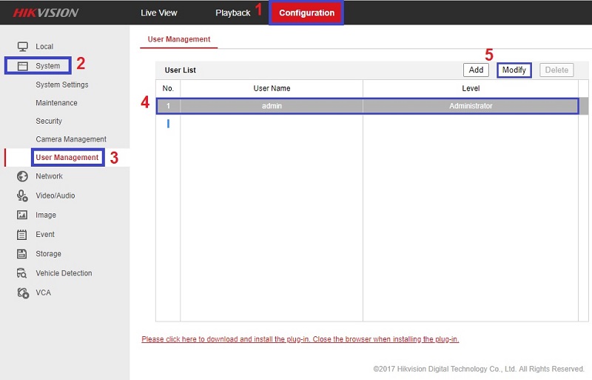
Task: Click the VCA icon in sidebar
Action: (x=22, y=293)
